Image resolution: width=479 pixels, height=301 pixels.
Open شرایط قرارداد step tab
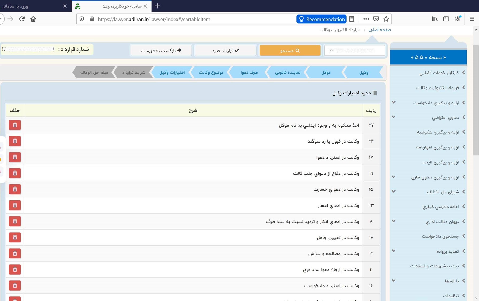[x=134, y=72]
